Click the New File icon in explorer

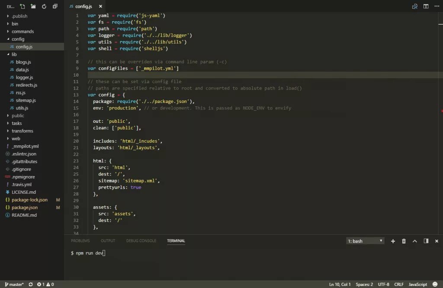[22, 6]
